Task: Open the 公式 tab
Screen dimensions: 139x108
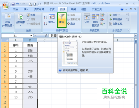Action: pos(52,9)
